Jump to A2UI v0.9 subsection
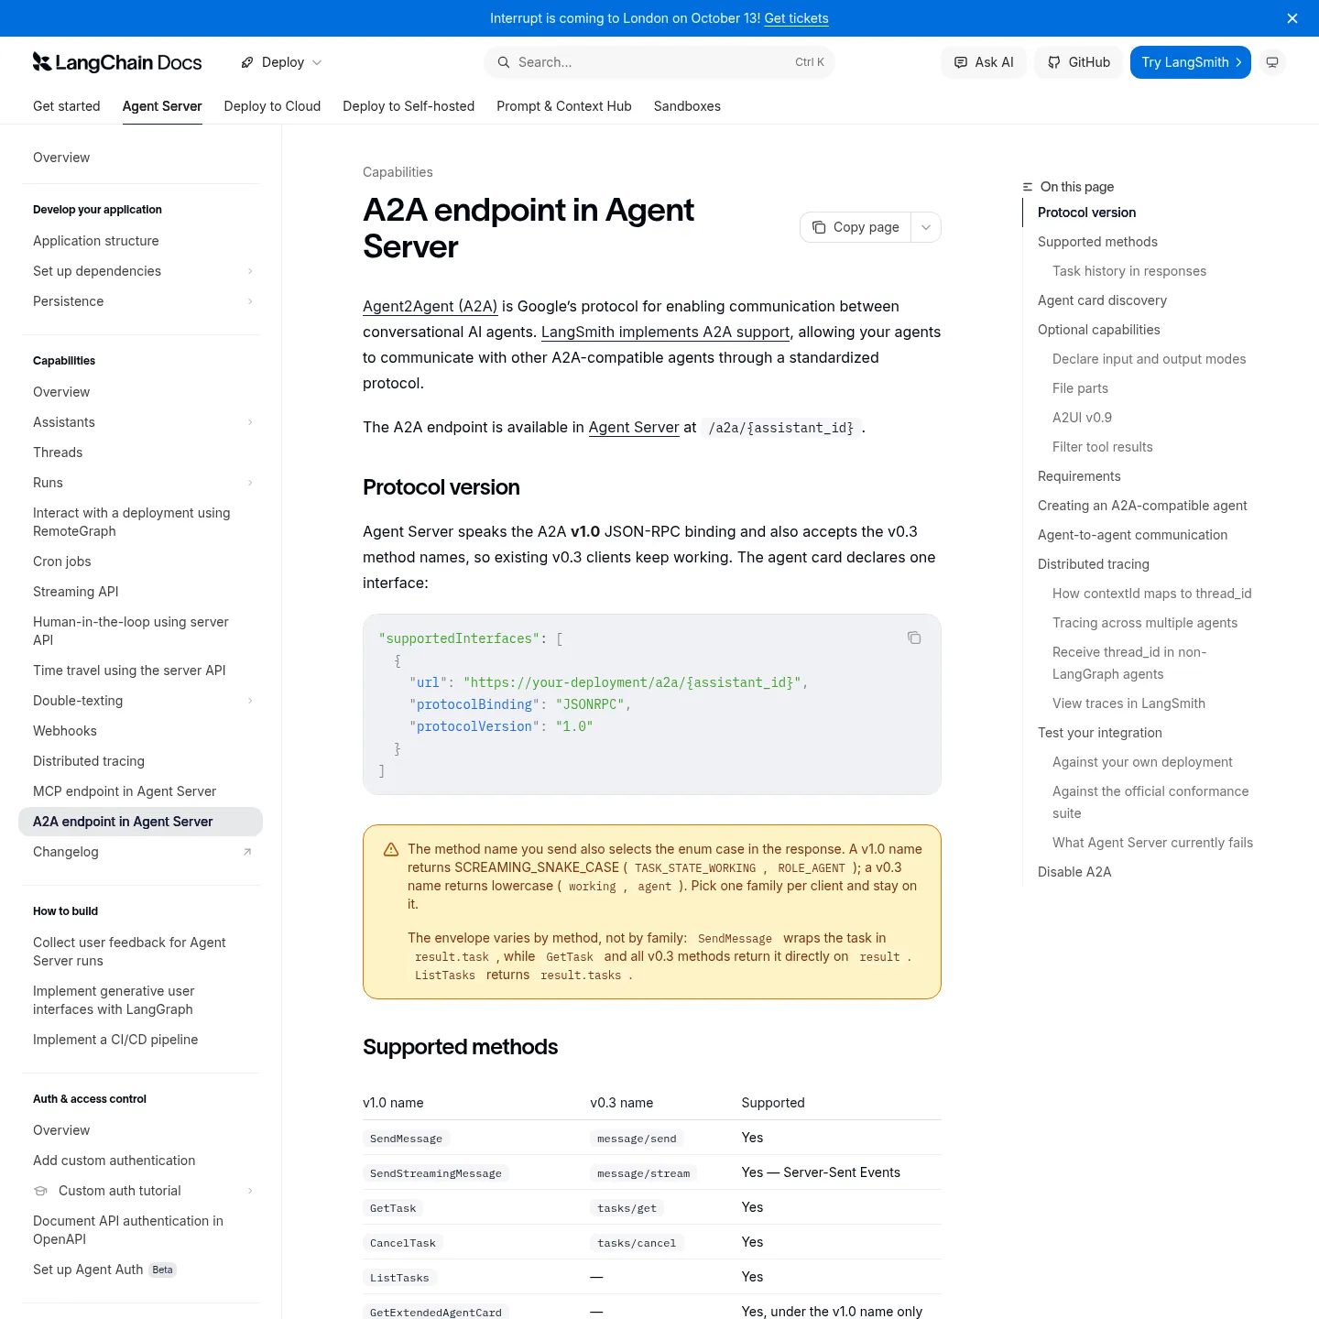Image resolution: width=1319 pixels, height=1319 pixels. pos(1082,418)
